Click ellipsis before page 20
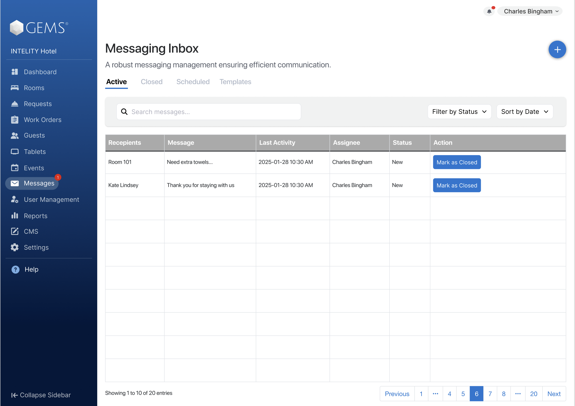This screenshot has width=575, height=406. (518, 394)
